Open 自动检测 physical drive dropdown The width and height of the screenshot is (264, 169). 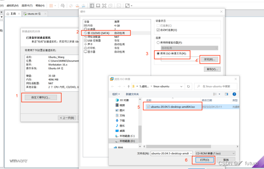click(189, 48)
